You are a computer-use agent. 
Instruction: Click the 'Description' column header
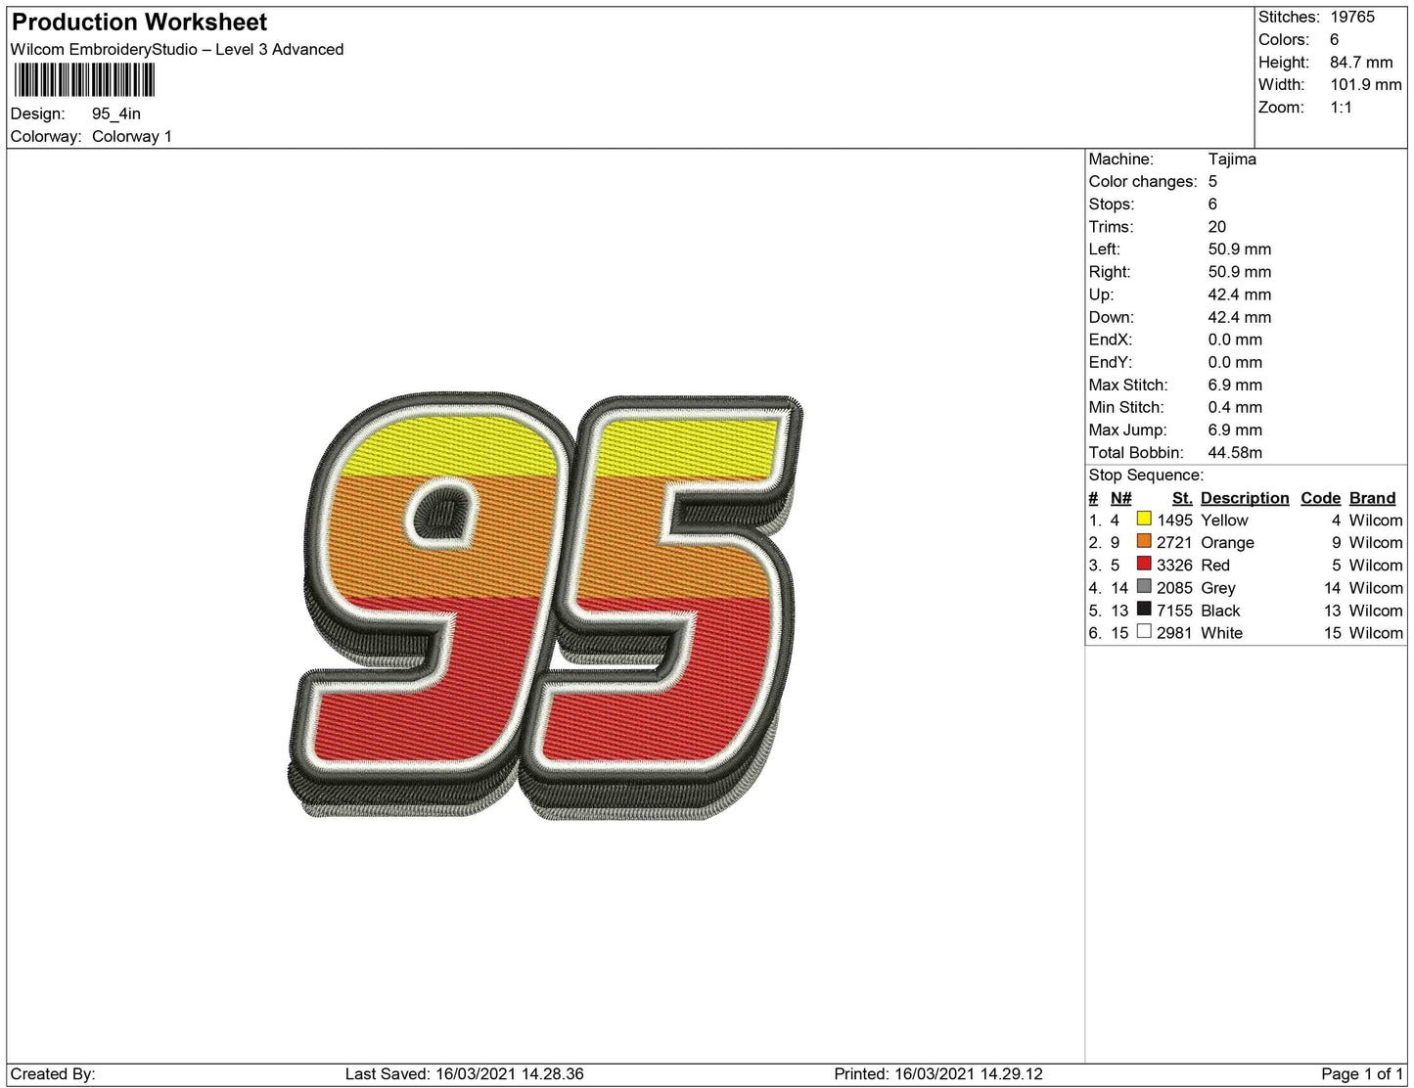pyautogui.click(x=1245, y=497)
